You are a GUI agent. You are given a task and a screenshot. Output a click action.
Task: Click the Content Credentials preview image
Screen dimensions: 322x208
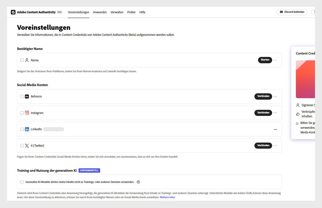305,79
